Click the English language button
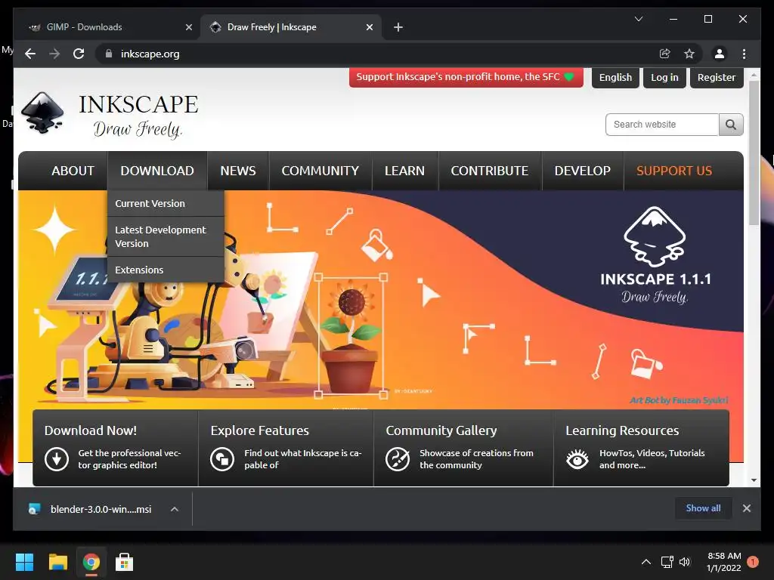The width and height of the screenshot is (774, 580). coord(615,78)
